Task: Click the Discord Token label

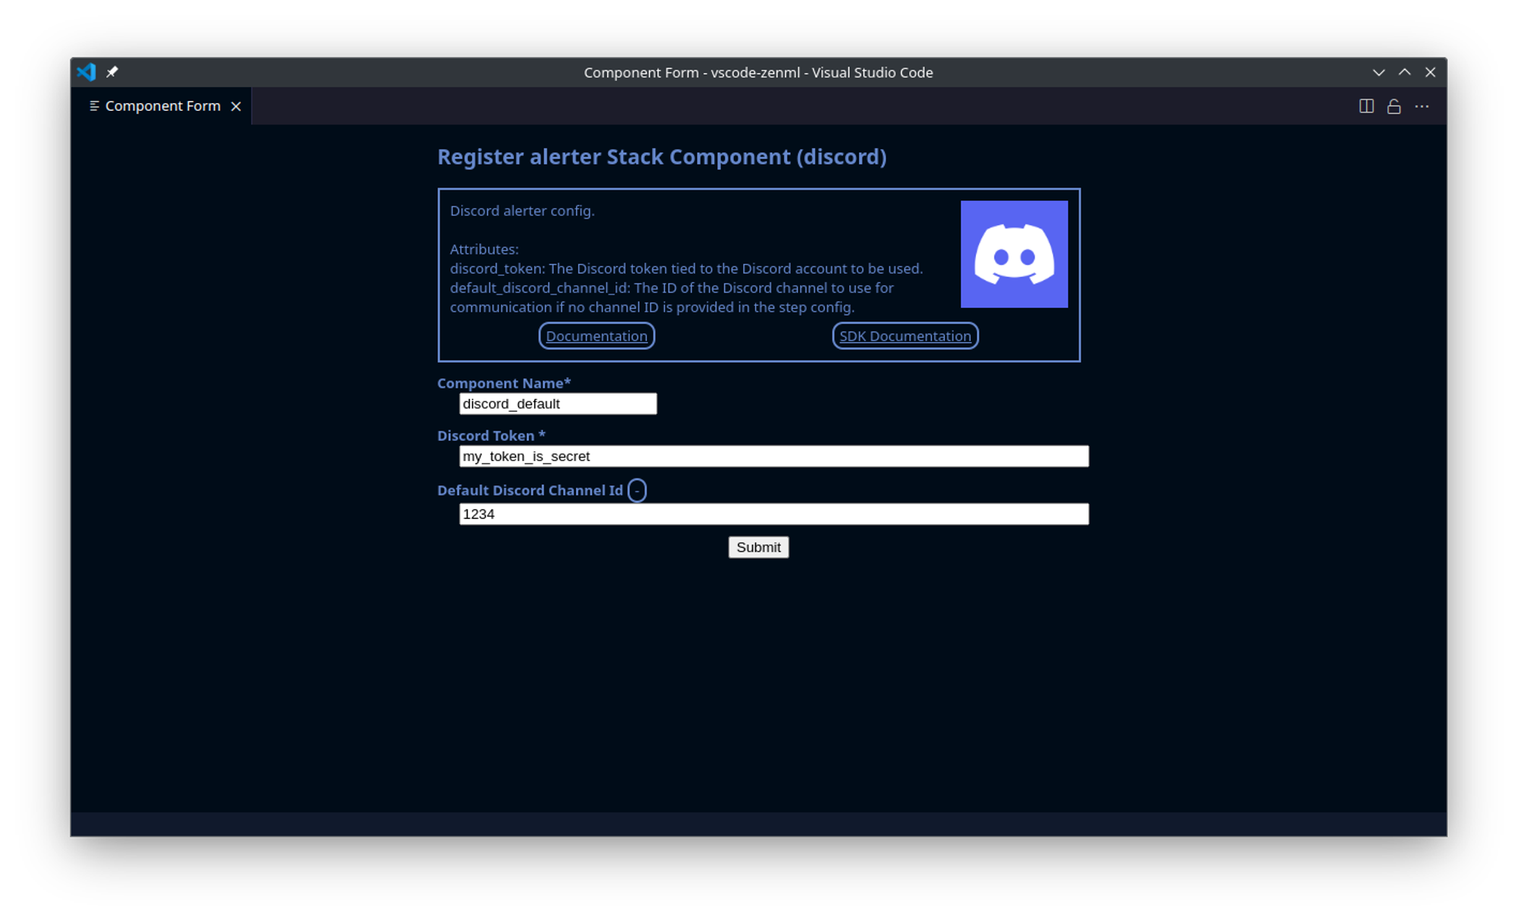Action: (491, 435)
